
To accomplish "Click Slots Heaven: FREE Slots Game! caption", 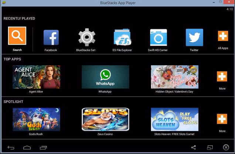I will (x=174, y=134).
